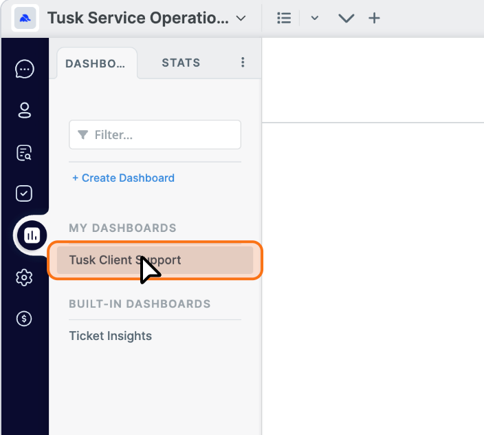The height and width of the screenshot is (435, 484).
Task: Click into the Filter input field
Action: 155,135
